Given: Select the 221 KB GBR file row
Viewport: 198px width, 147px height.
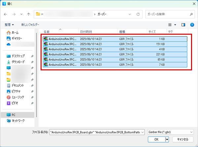Looking at the screenshot, I should point(115,55).
